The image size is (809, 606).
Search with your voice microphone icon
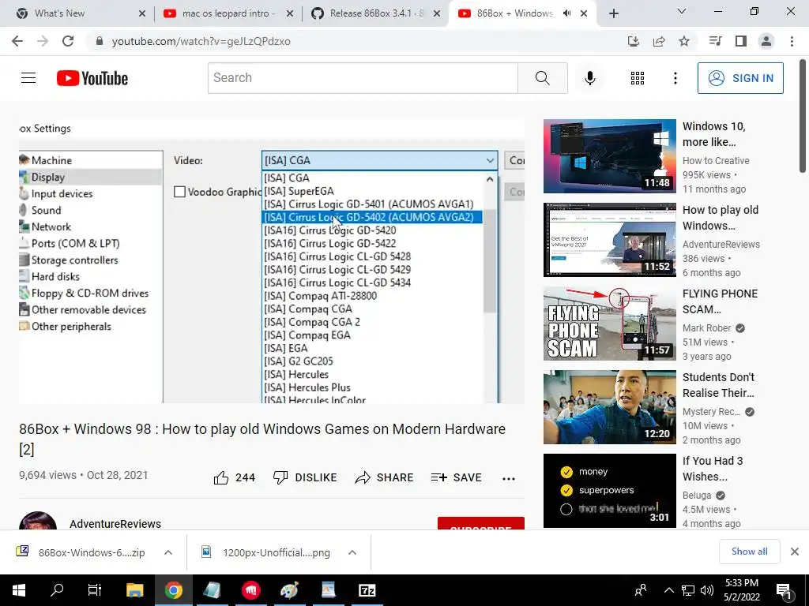[x=589, y=78]
